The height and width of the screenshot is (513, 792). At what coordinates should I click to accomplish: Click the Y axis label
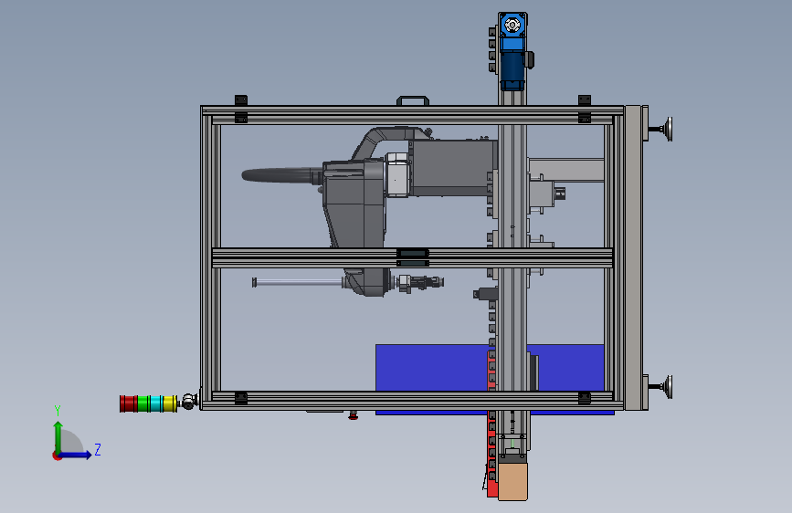click(58, 411)
